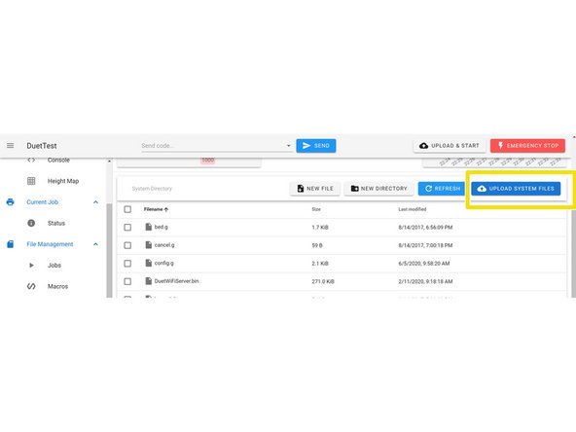Tick the bed.g row checkbox
The height and width of the screenshot is (432, 576).
[127, 227]
